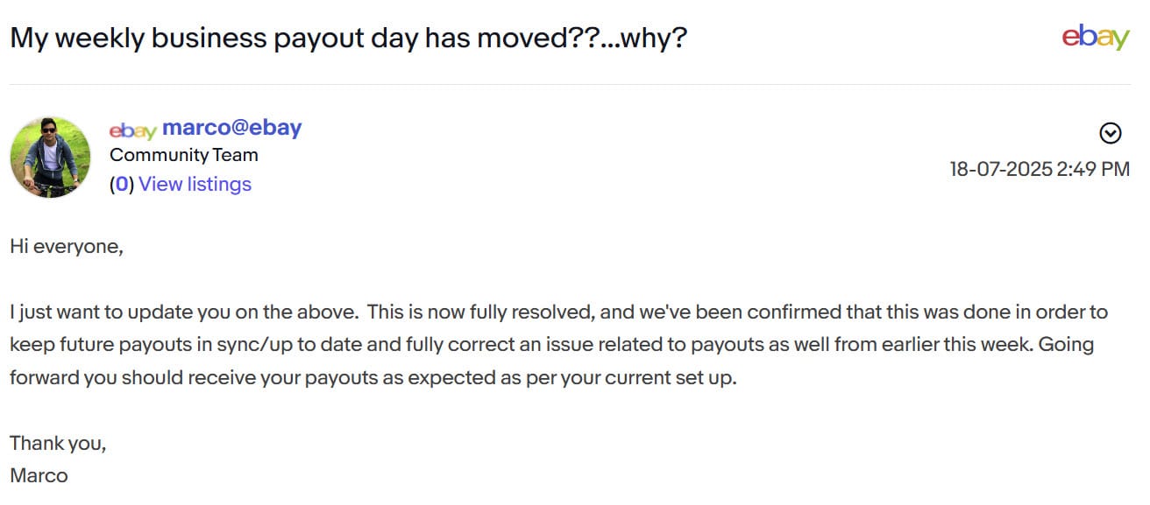The height and width of the screenshot is (505, 1150).
Task: Open the marco@ebay profile link
Action: (x=231, y=128)
